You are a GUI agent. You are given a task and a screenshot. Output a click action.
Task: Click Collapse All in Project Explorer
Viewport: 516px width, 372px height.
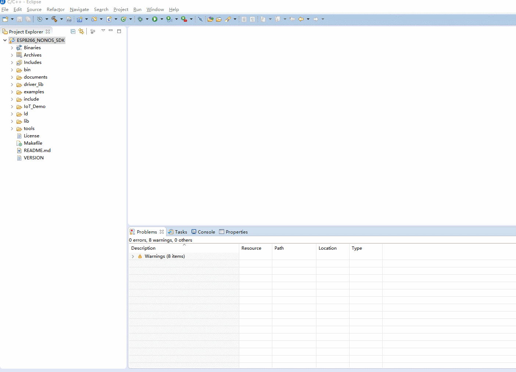(x=73, y=32)
